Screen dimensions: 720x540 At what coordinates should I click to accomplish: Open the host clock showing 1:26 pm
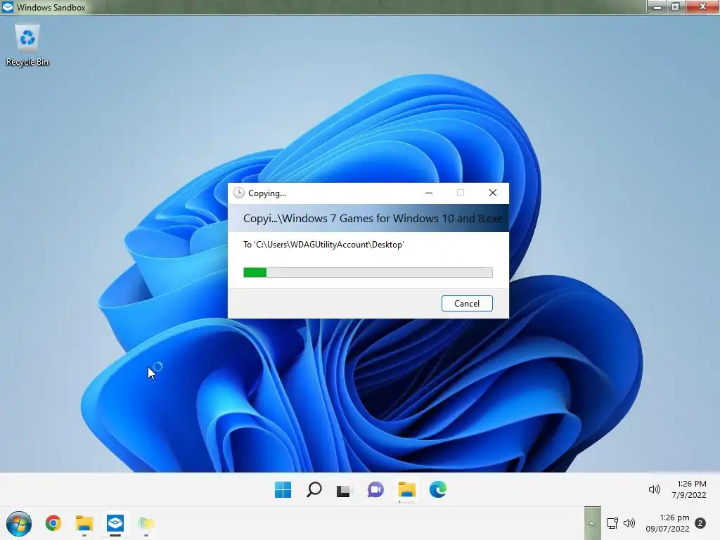pyautogui.click(x=668, y=523)
